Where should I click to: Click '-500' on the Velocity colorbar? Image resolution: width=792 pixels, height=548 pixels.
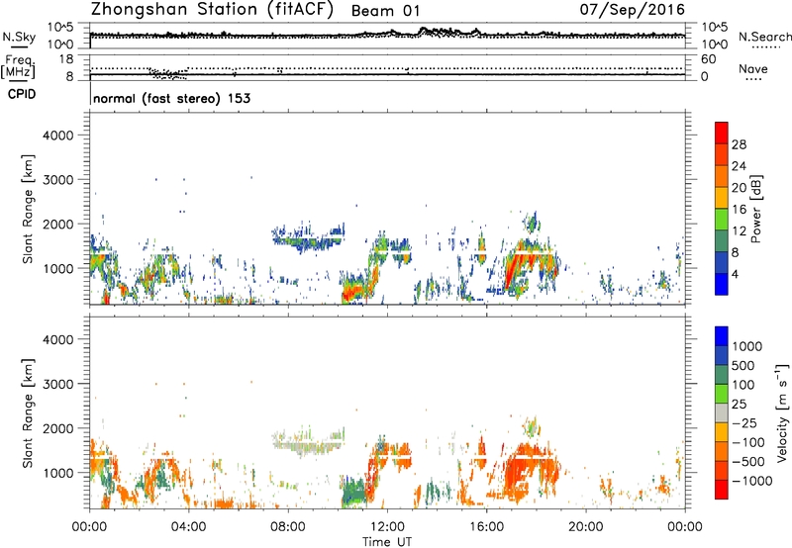pos(748,462)
